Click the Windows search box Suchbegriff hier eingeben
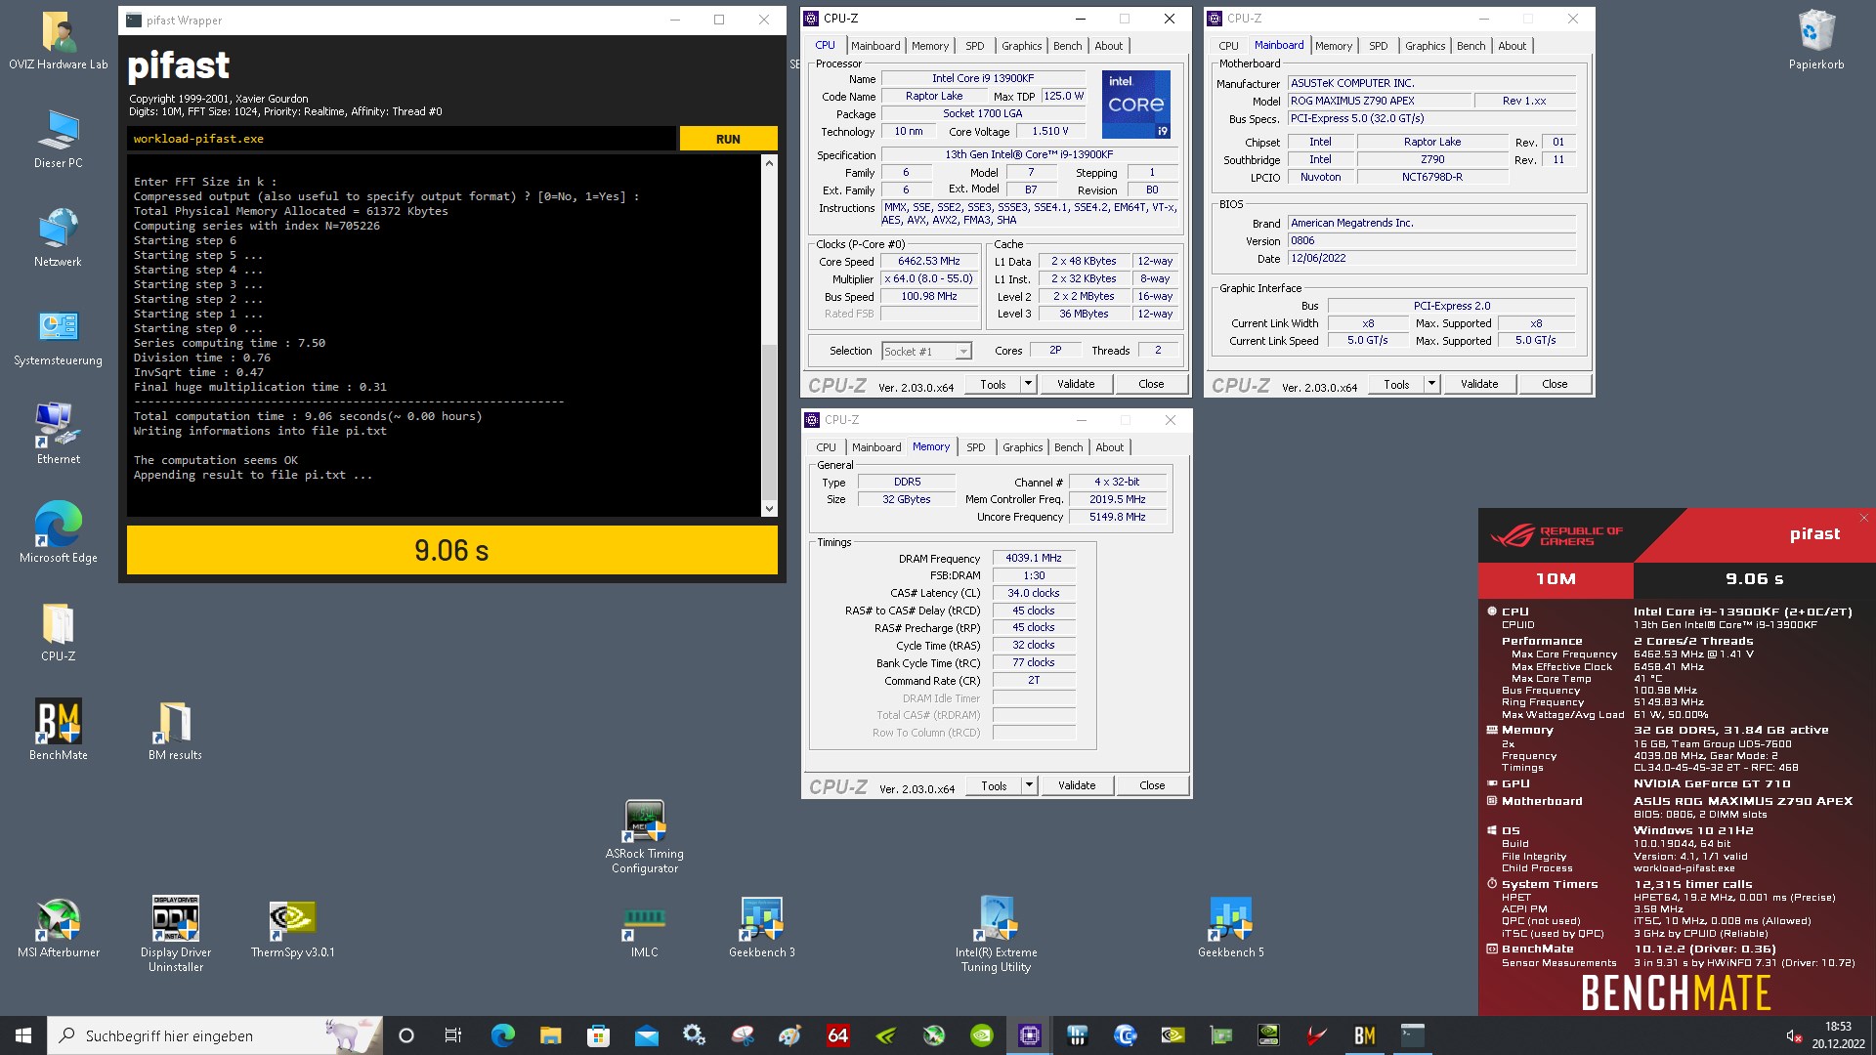 click(x=215, y=1035)
